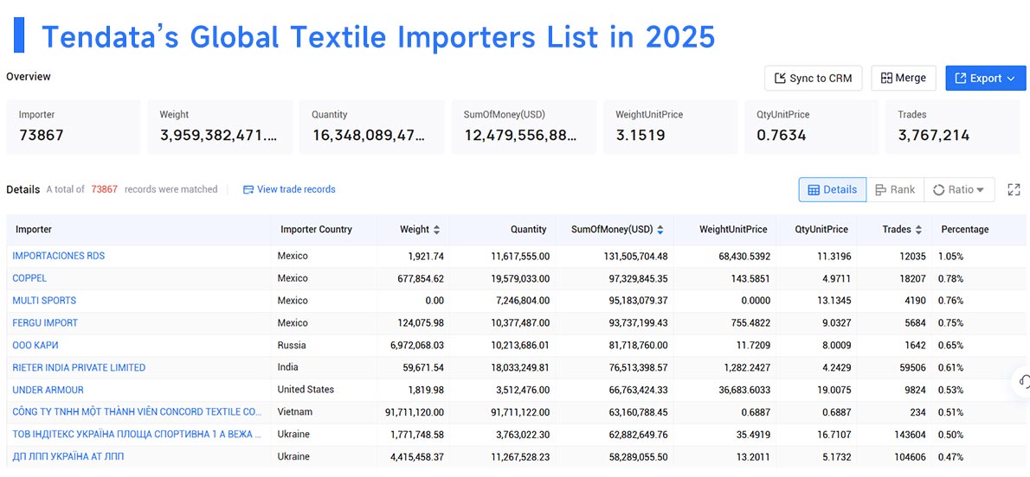Open RIETER INDIA PRIVATE LIMITED link
The image size is (1030, 477).
(x=79, y=367)
